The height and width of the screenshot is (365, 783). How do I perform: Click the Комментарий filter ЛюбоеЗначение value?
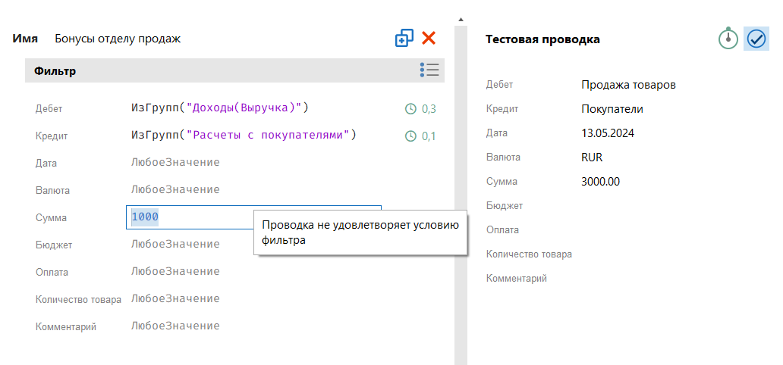pos(175,326)
